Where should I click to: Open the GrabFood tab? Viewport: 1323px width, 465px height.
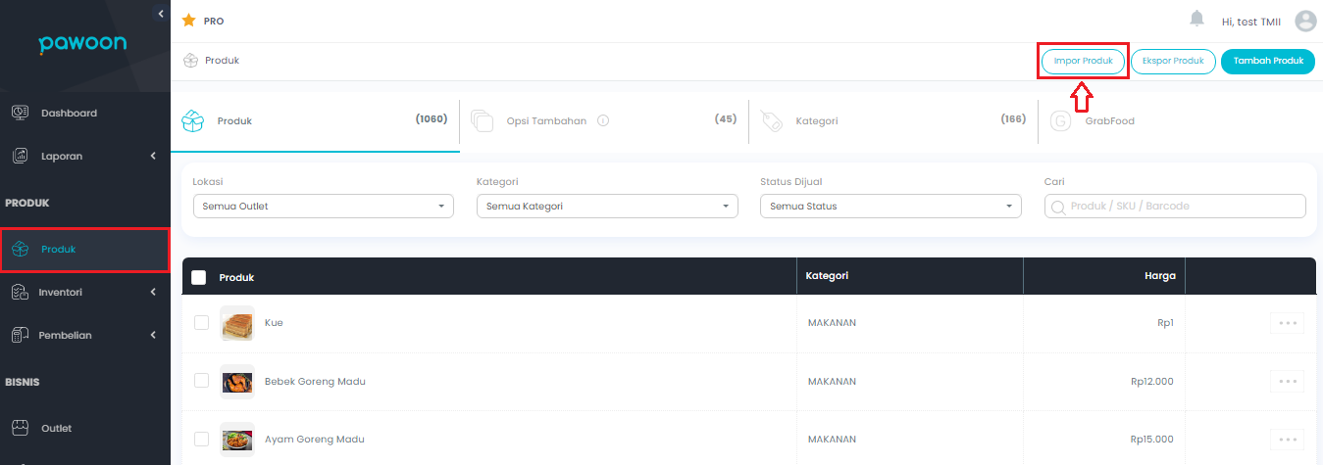[1108, 121]
